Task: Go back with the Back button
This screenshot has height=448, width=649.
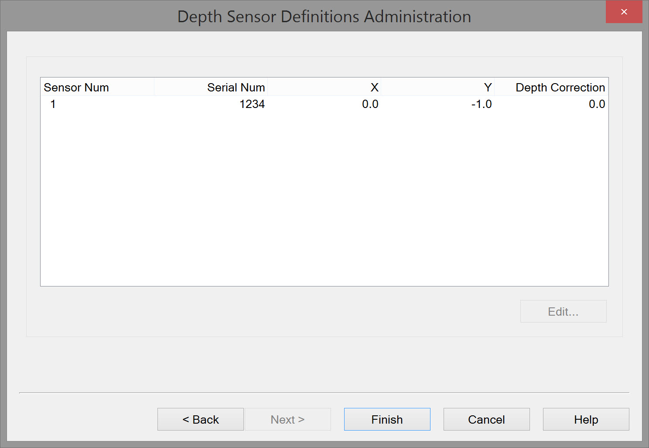Action: coord(200,419)
